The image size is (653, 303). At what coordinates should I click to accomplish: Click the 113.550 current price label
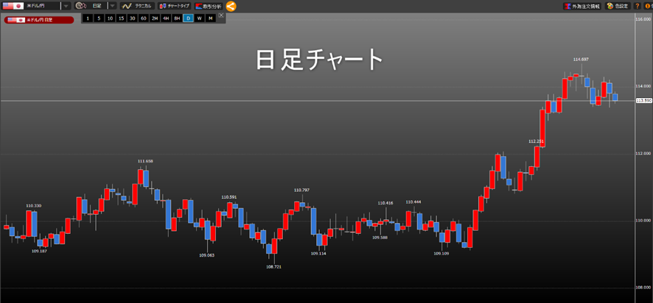pos(643,100)
